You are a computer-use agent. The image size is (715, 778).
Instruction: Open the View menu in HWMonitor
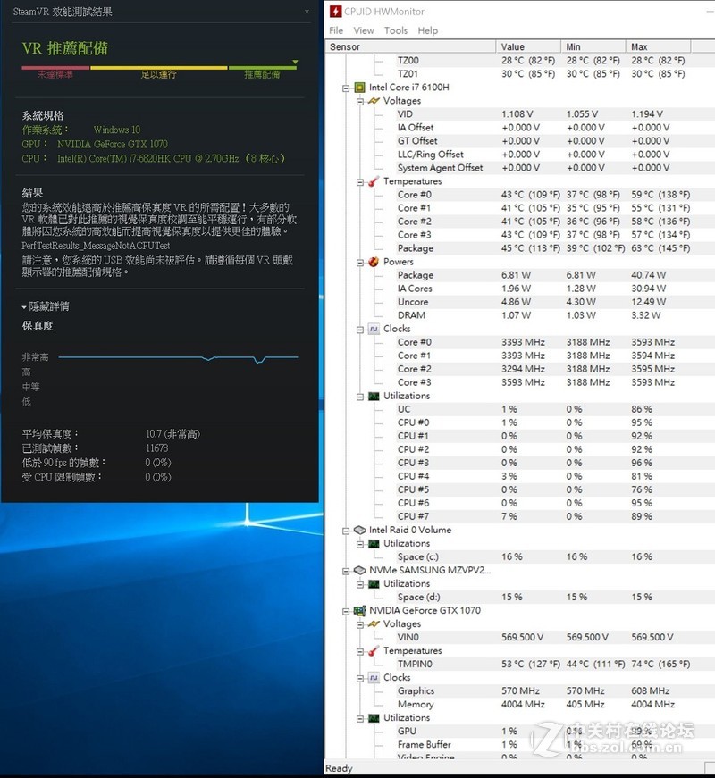(364, 30)
